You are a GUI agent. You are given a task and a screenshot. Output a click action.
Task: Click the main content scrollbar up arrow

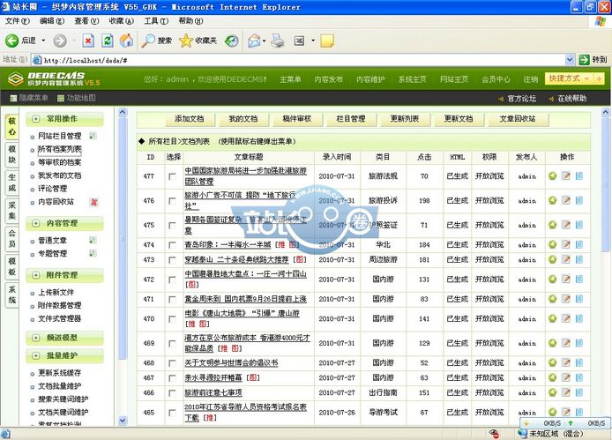(606, 113)
